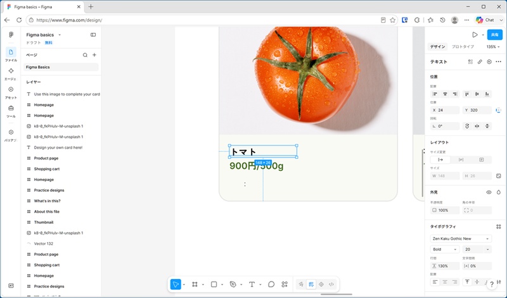The width and height of the screenshot is (507, 298).
Task: Select the Frame tool
Action: click(x=195, y=284)
